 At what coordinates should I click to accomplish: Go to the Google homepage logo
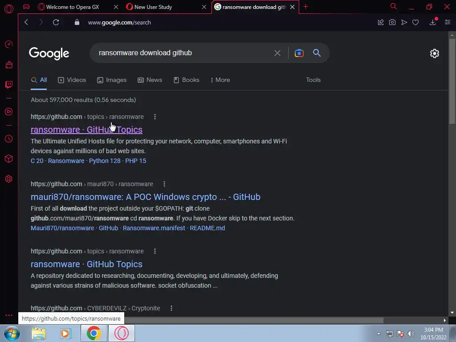49,53
